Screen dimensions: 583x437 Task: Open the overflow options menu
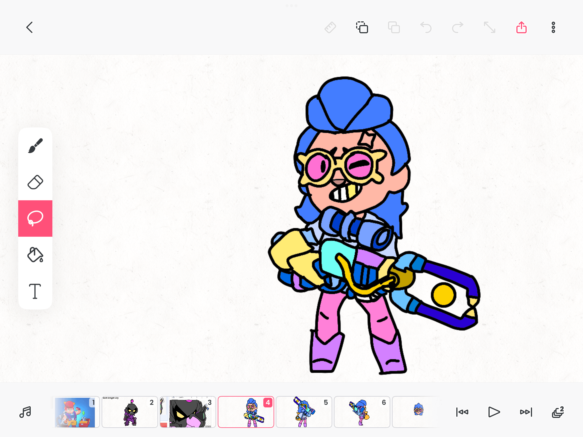coord(553,27)
